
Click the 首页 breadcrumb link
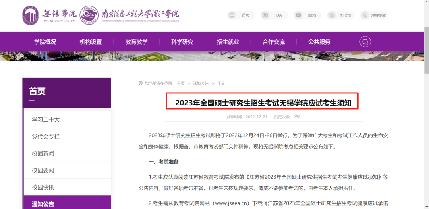(181, 83)
